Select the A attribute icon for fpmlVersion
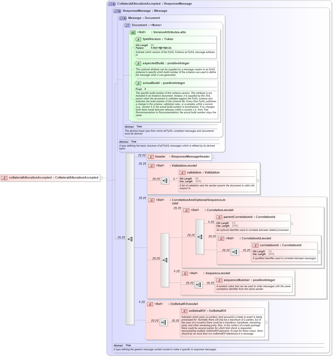The height and width of the screenshot is (356, 333). [x=138, y=39]
